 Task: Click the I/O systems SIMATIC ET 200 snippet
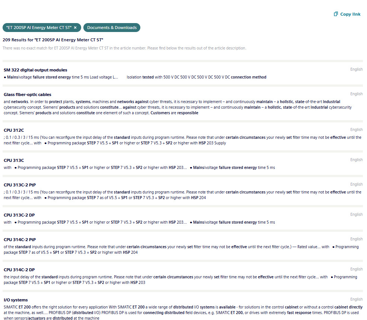(183, 313)
